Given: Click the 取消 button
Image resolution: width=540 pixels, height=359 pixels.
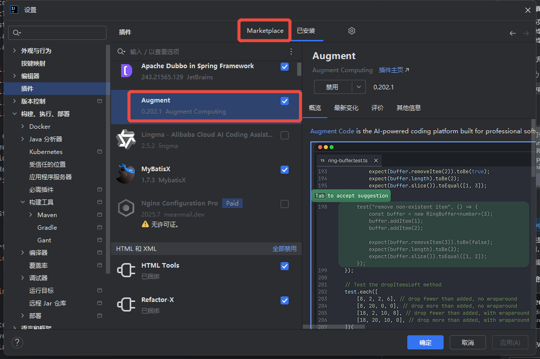Looking at the screenshot, I should 468,342.
